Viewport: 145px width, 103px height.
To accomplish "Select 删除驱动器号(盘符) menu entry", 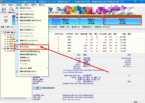I will click(28, 54).
